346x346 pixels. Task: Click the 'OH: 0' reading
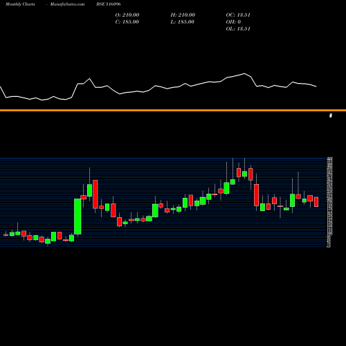pyautogui.click(x=233, y=22)
